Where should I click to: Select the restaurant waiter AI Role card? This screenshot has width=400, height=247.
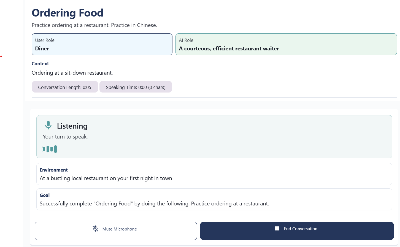[x=286, y=44]
